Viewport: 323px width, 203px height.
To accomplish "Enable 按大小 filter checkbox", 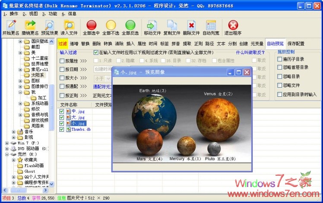I will pyautogui.click(x=62, y=78).
